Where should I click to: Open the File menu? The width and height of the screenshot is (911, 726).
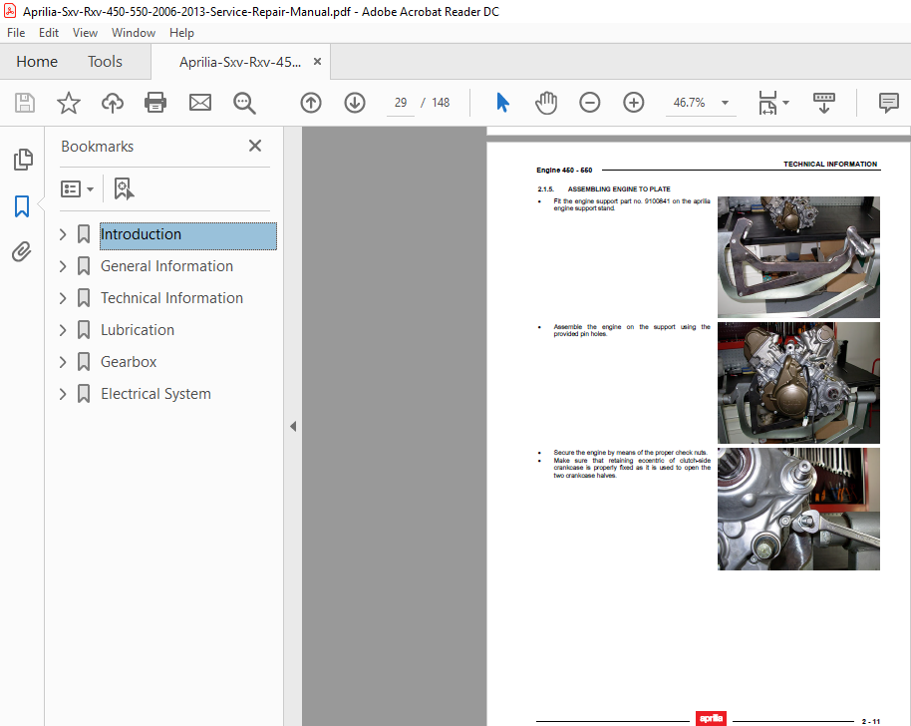(16, 33)
